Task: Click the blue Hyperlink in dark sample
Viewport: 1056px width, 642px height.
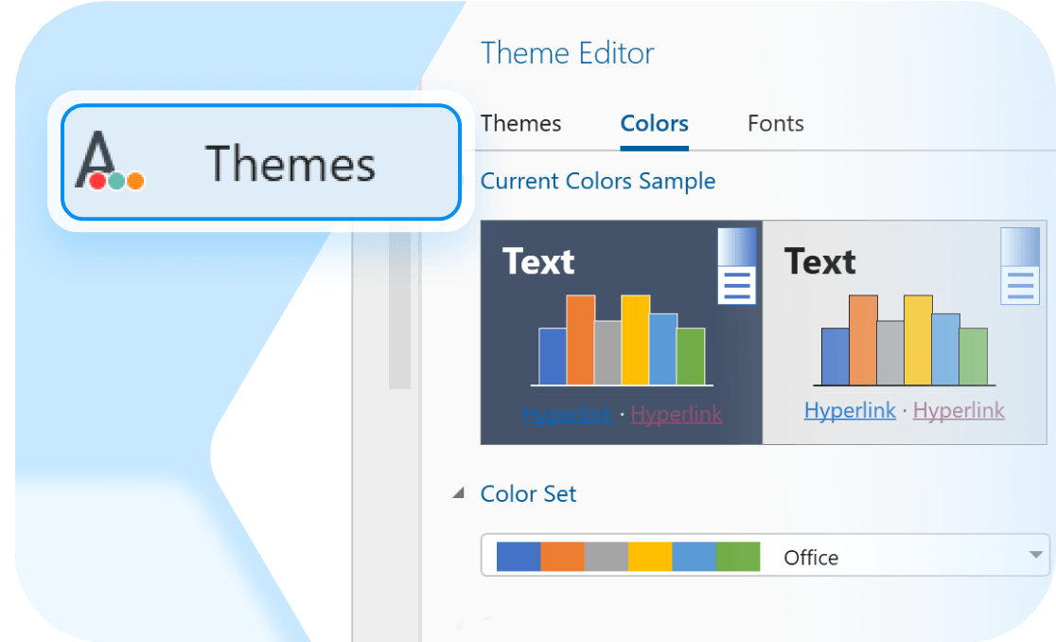Action: 568,414
